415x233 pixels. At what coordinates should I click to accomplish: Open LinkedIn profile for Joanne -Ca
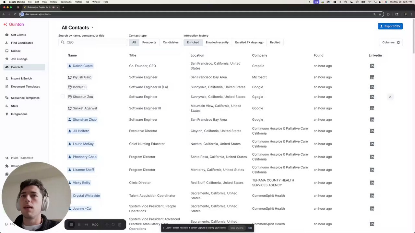(372, 208)
